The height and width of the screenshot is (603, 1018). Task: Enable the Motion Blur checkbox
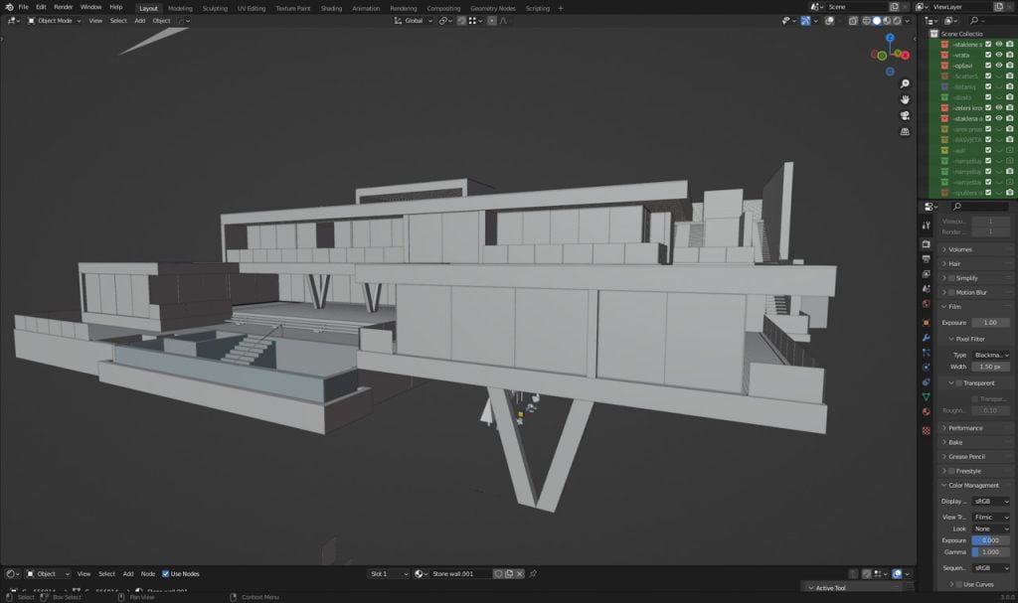(952, 292)
